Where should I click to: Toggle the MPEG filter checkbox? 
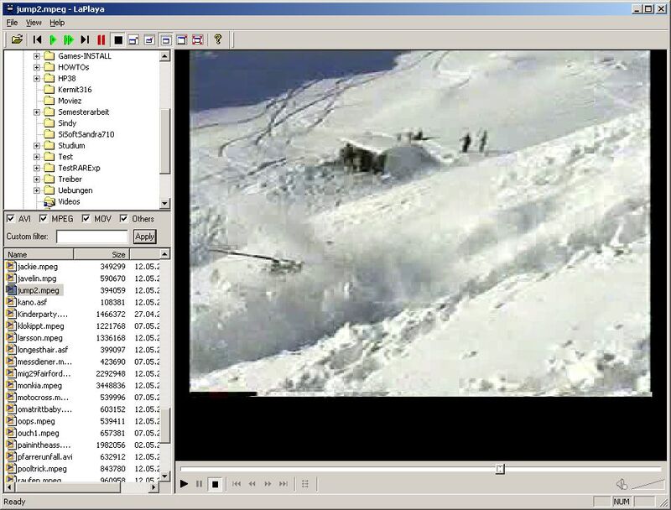[x=44, y=219]
